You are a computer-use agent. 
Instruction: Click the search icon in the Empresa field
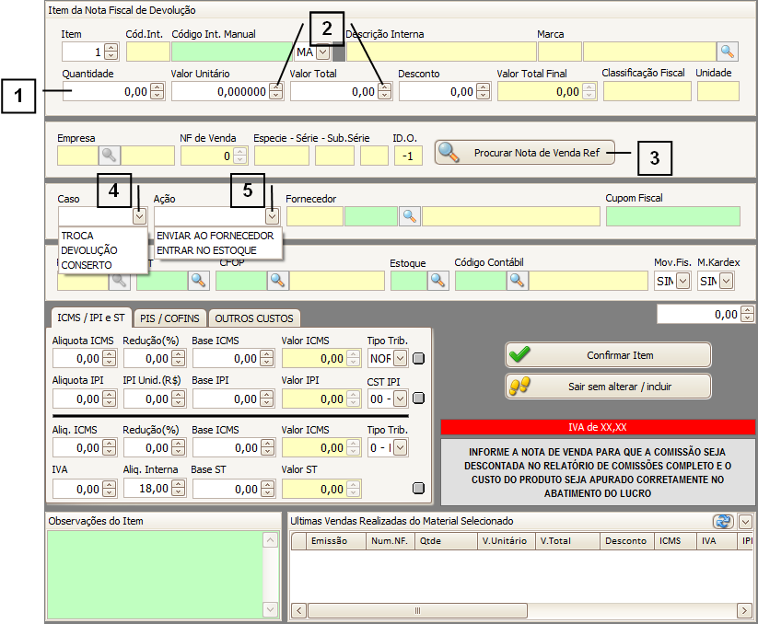pos(110,156)
